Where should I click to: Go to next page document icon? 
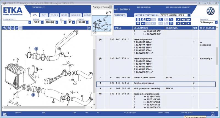(x=189, y=20)
